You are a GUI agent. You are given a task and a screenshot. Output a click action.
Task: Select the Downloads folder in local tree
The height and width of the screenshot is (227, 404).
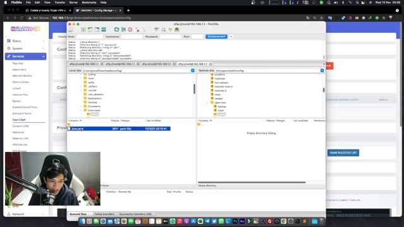click(x=94, y=110)
